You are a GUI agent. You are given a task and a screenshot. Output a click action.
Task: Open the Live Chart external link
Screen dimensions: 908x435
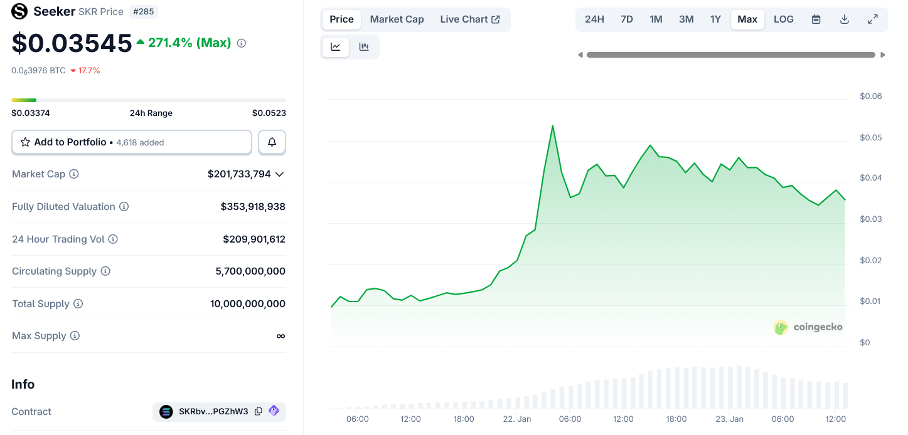pos(471,19)
